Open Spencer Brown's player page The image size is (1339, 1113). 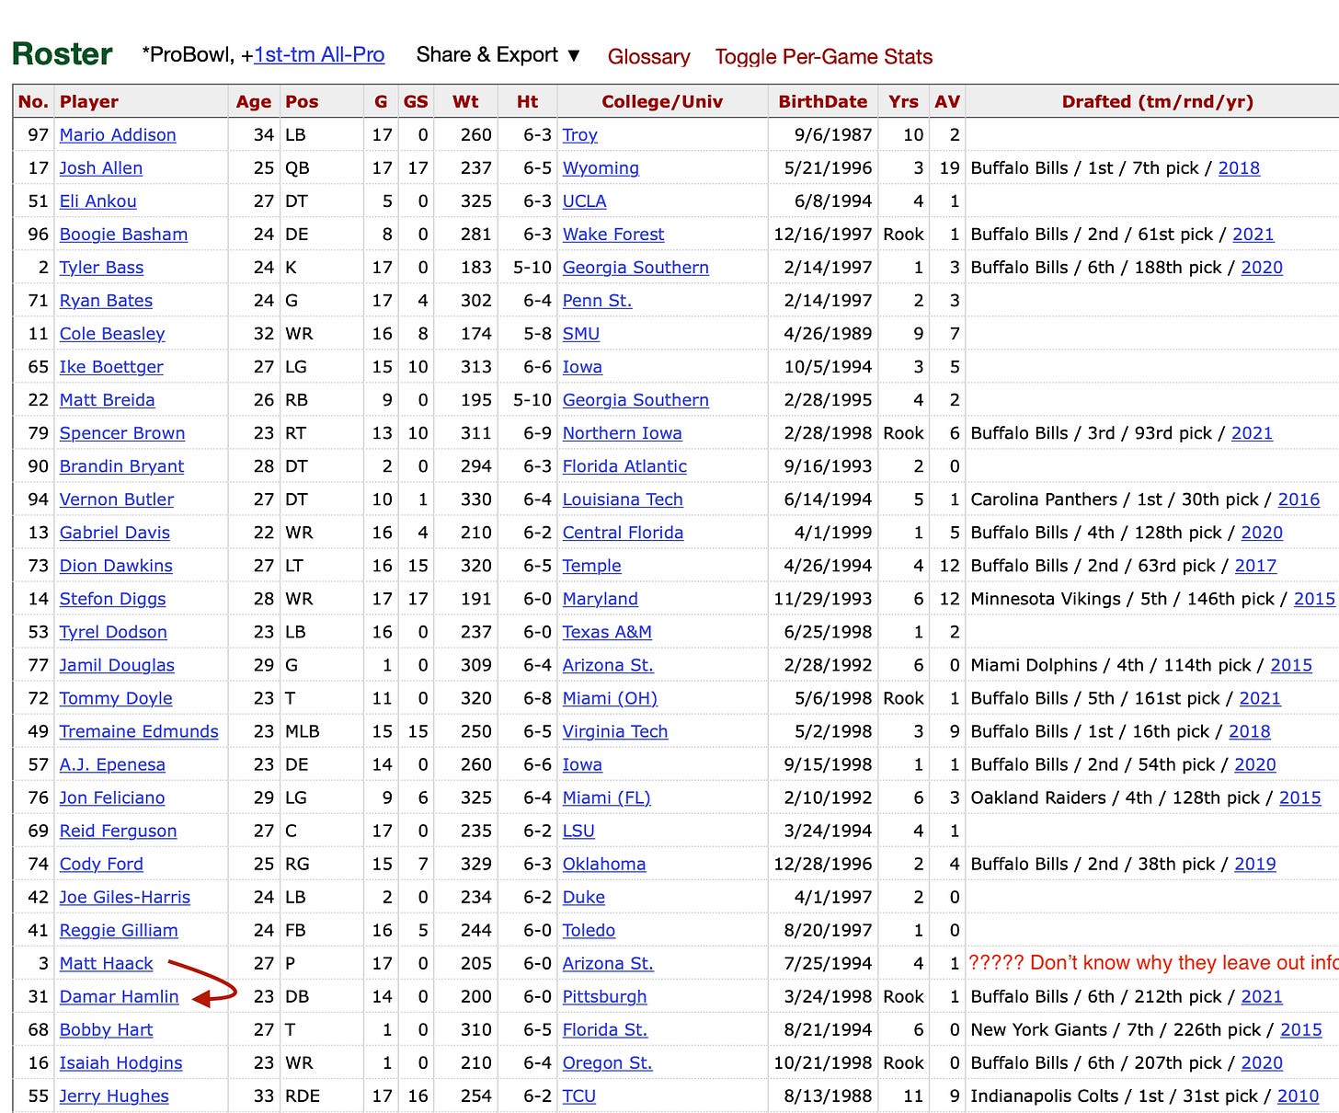(x=122, y=433)
